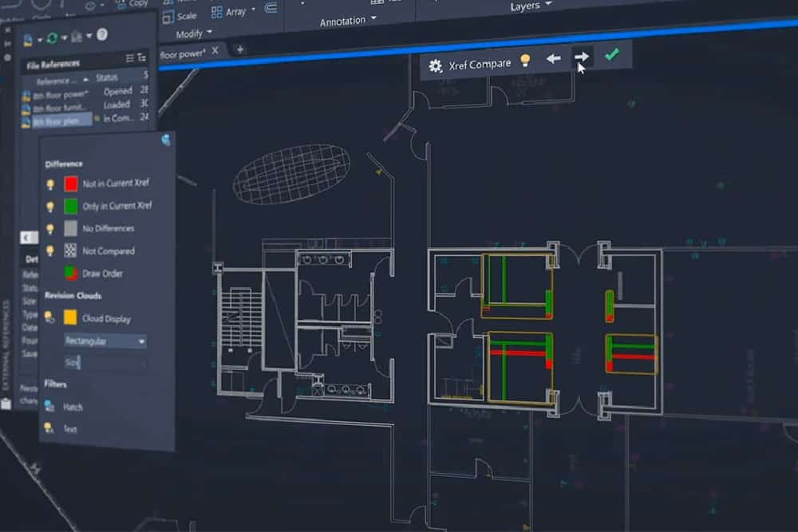Go to the next difference with the right arrow
Image resolution: width=798 pixels, height=532 pixels.
pyautogui.click(x=582, y=57)
